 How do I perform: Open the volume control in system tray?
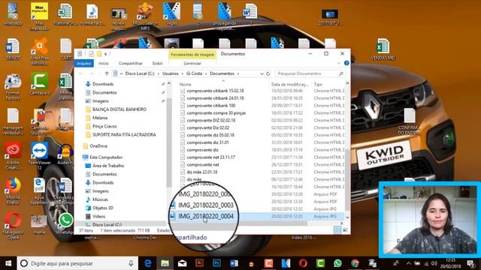[434, 263]
